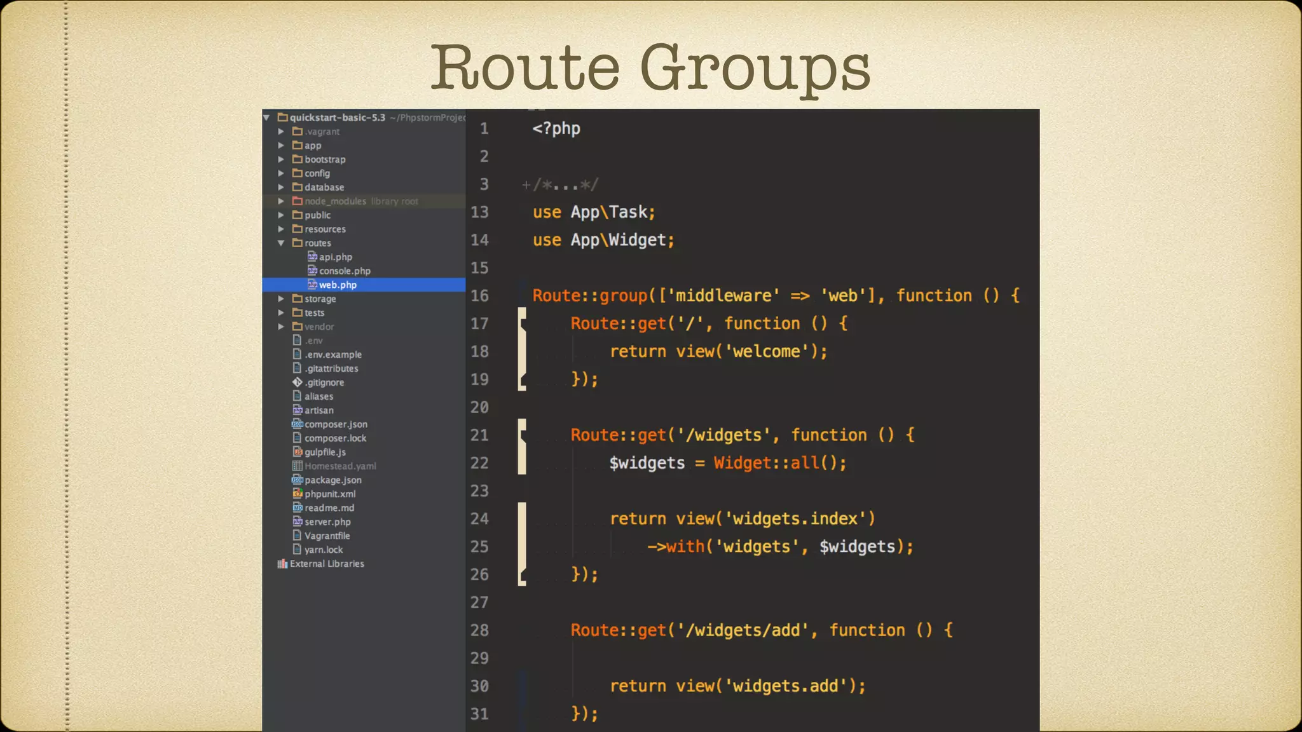Expand the config folder arrow
The height and width of the screenshot is (732, 1302).
[281, 173]
